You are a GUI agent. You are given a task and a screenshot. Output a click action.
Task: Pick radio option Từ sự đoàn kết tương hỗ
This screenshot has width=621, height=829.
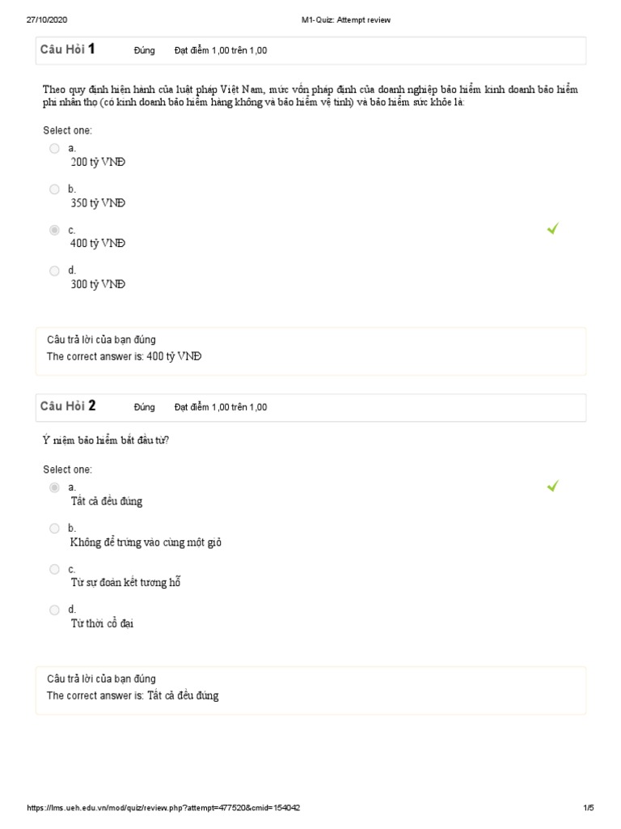pyautogui.click(x=54, y=569)
